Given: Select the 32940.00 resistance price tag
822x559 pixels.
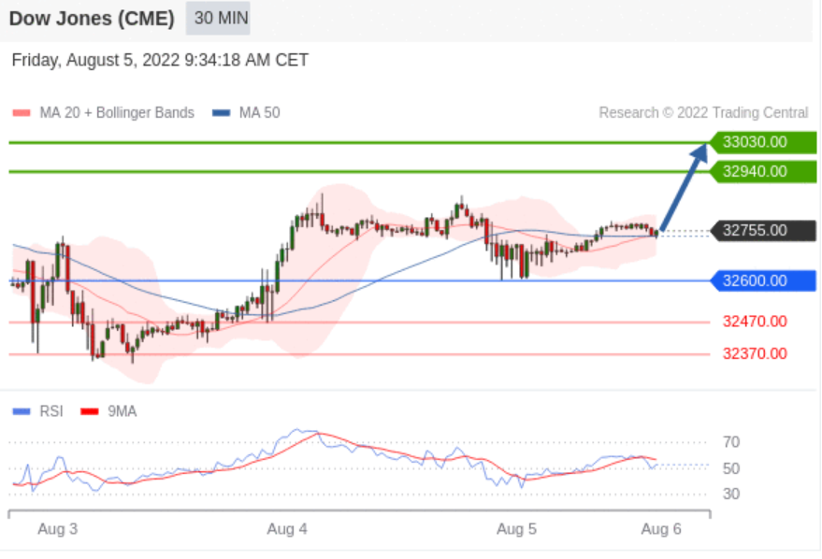Looking at the screenshot, I should 763,171.
